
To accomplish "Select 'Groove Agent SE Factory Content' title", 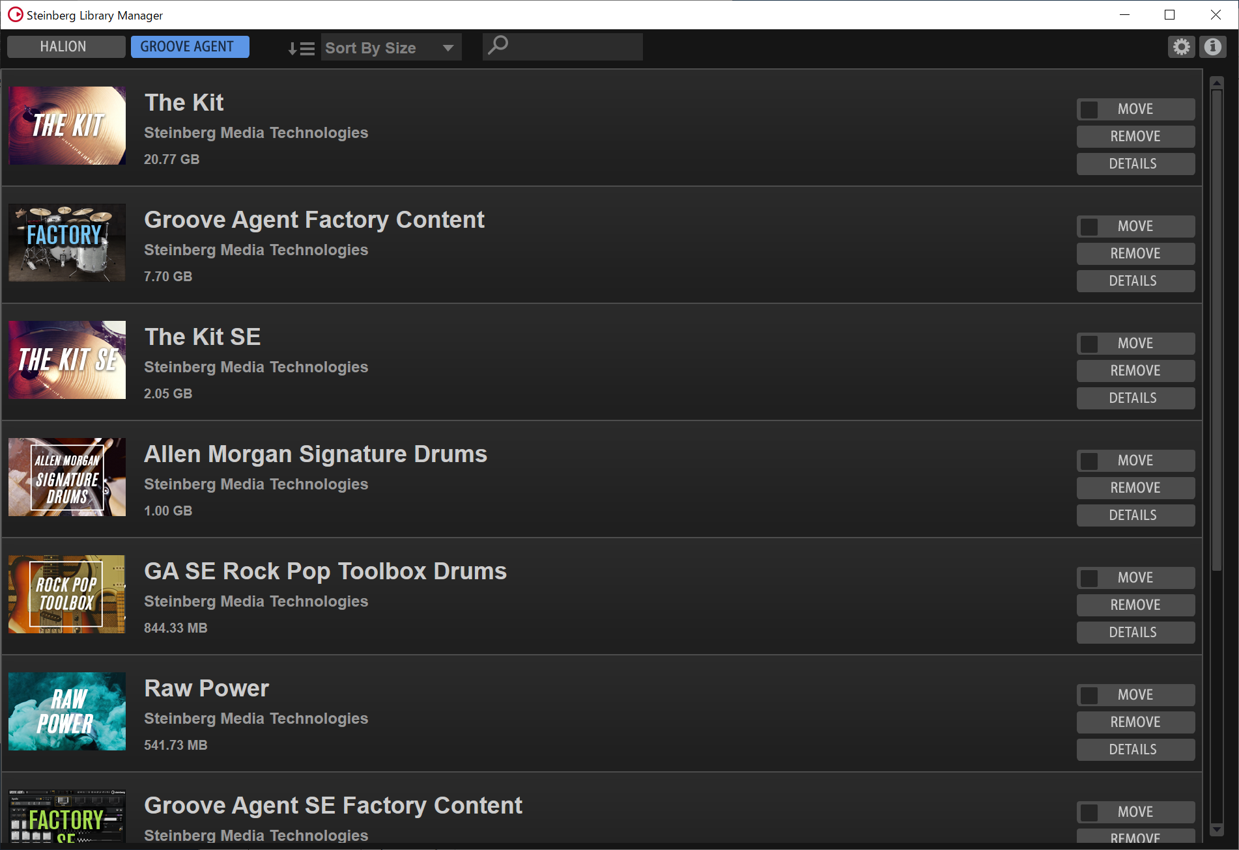I will [x=333, y=806].
